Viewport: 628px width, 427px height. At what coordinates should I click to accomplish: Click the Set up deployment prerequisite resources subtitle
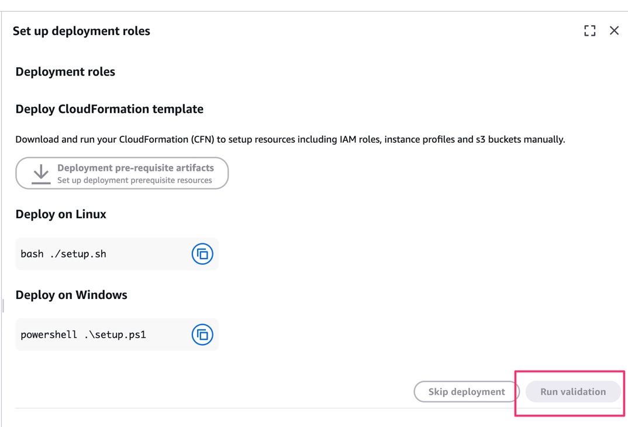134,180
